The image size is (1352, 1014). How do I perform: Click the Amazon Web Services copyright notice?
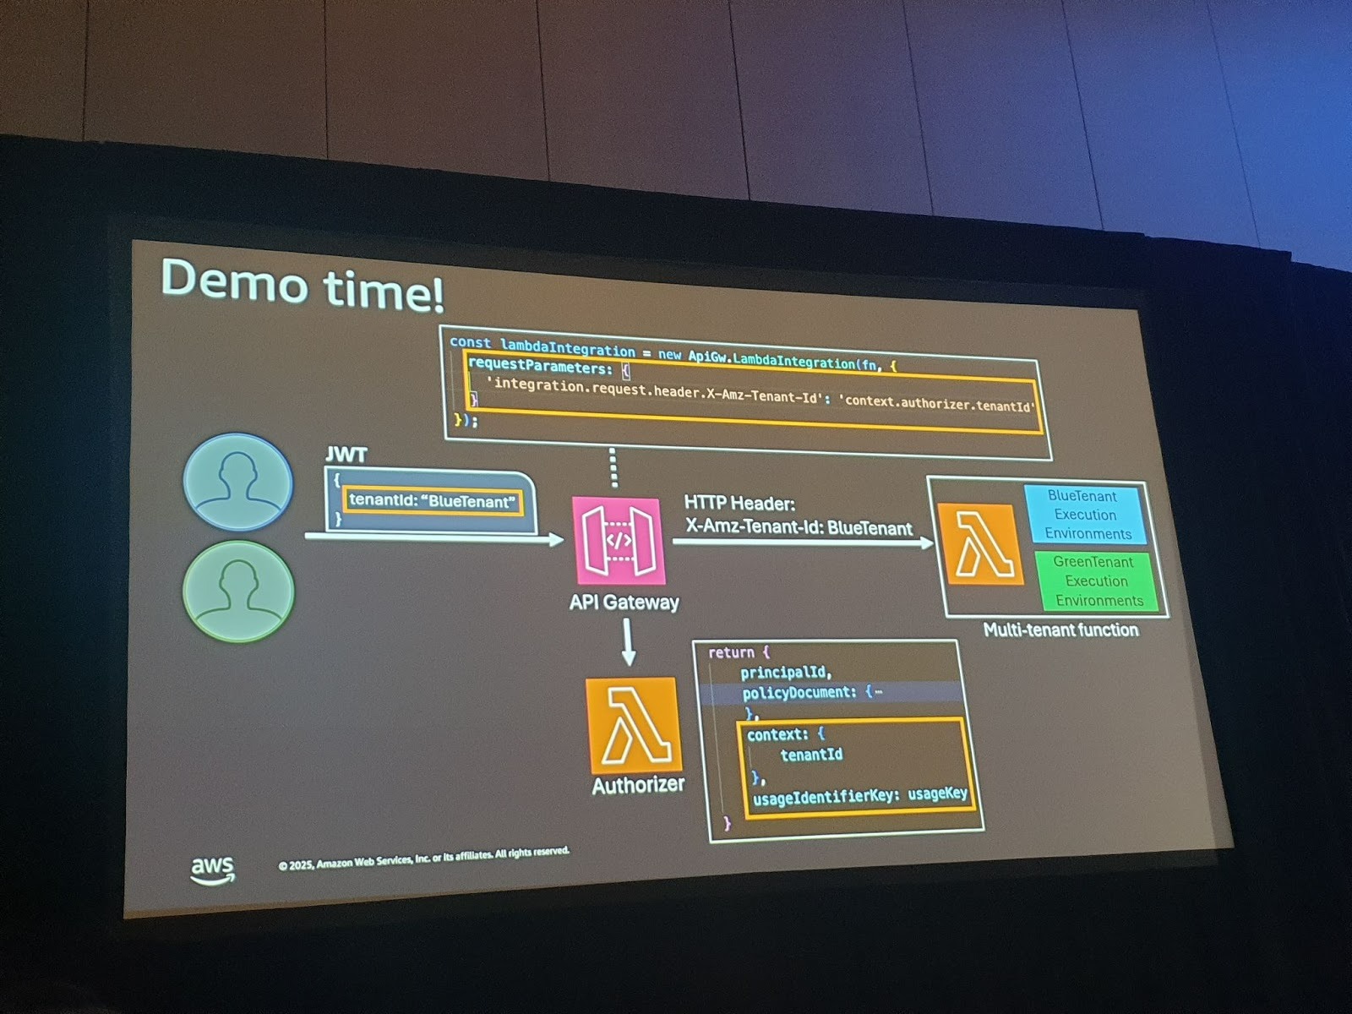coord(424,859)
